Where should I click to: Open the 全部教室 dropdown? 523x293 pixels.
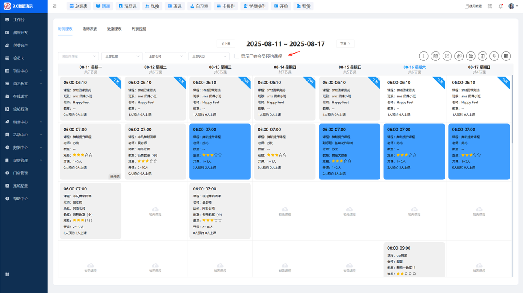click(x=122, y=56)
